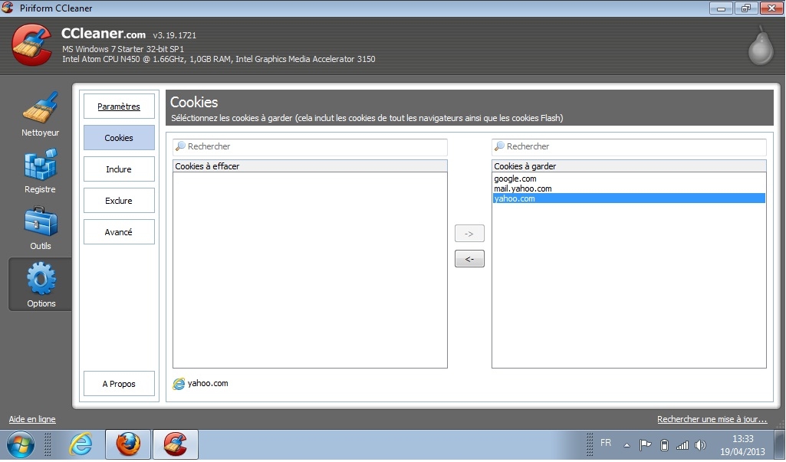Check the battery status tray icon
Image resolution: width=786 pixels, height=462 pixels.
tap(664, 445)
